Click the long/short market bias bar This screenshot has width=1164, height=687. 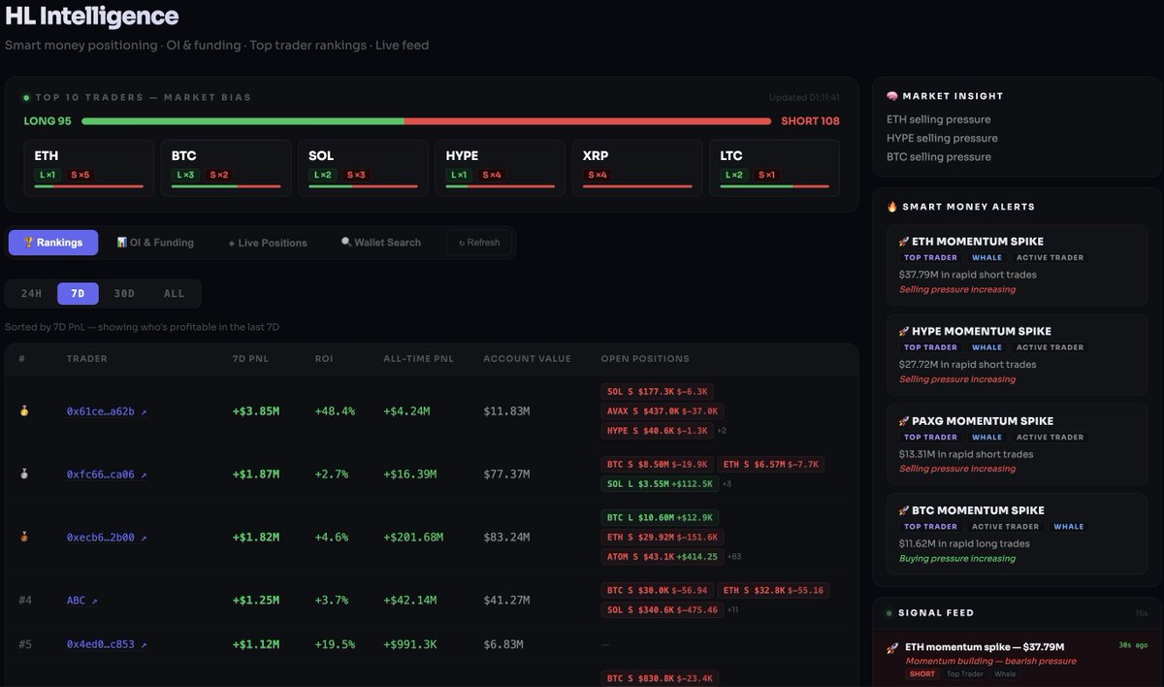click(427, 121)
